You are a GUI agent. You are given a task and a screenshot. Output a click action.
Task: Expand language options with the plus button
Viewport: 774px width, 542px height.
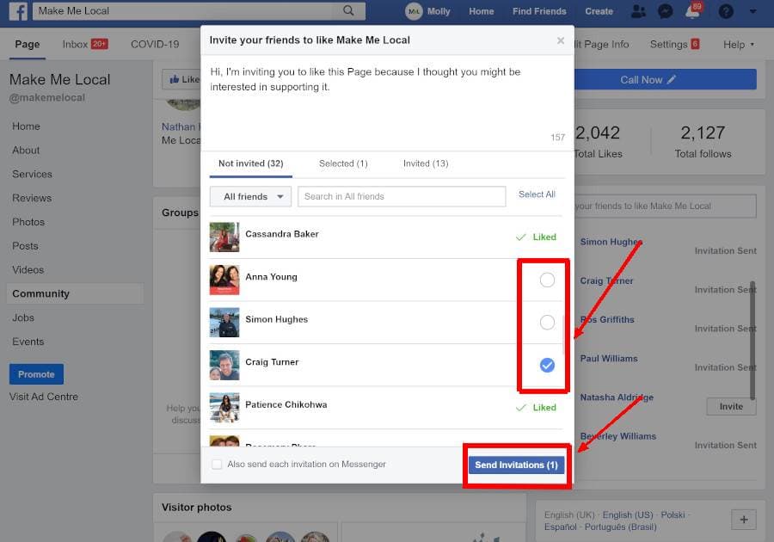(x=743, y=519)
